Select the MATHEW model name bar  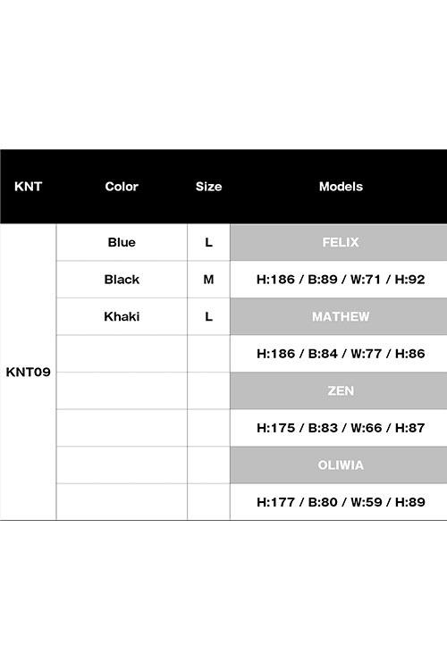[x=339, y=316]
